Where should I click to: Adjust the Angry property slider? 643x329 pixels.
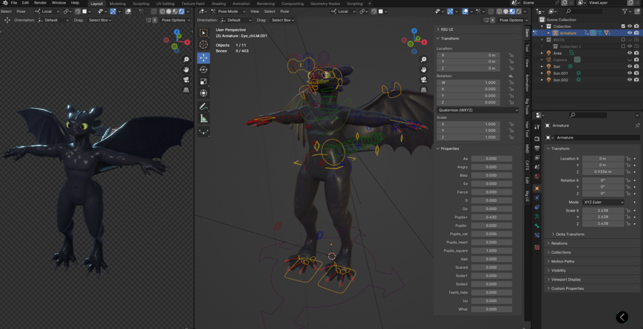491,167
